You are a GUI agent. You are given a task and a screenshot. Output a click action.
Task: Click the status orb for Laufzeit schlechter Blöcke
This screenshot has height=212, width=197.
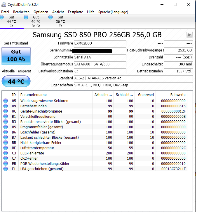pyautogui.click(x=6, y=137)
